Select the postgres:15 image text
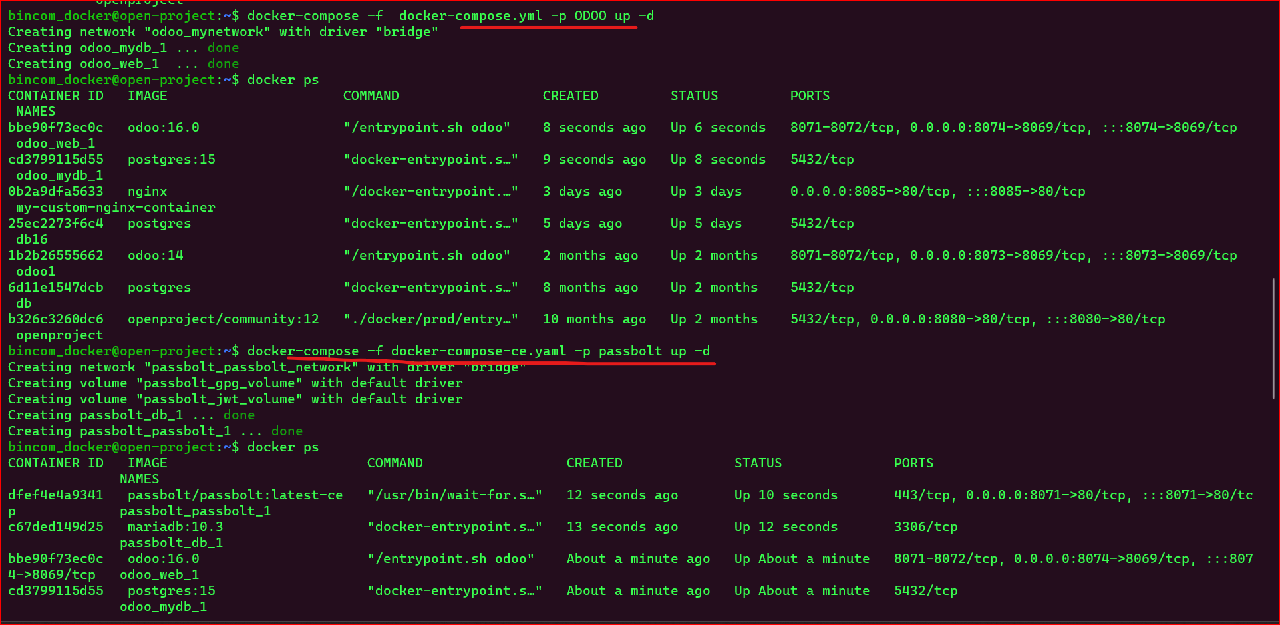 171,159
